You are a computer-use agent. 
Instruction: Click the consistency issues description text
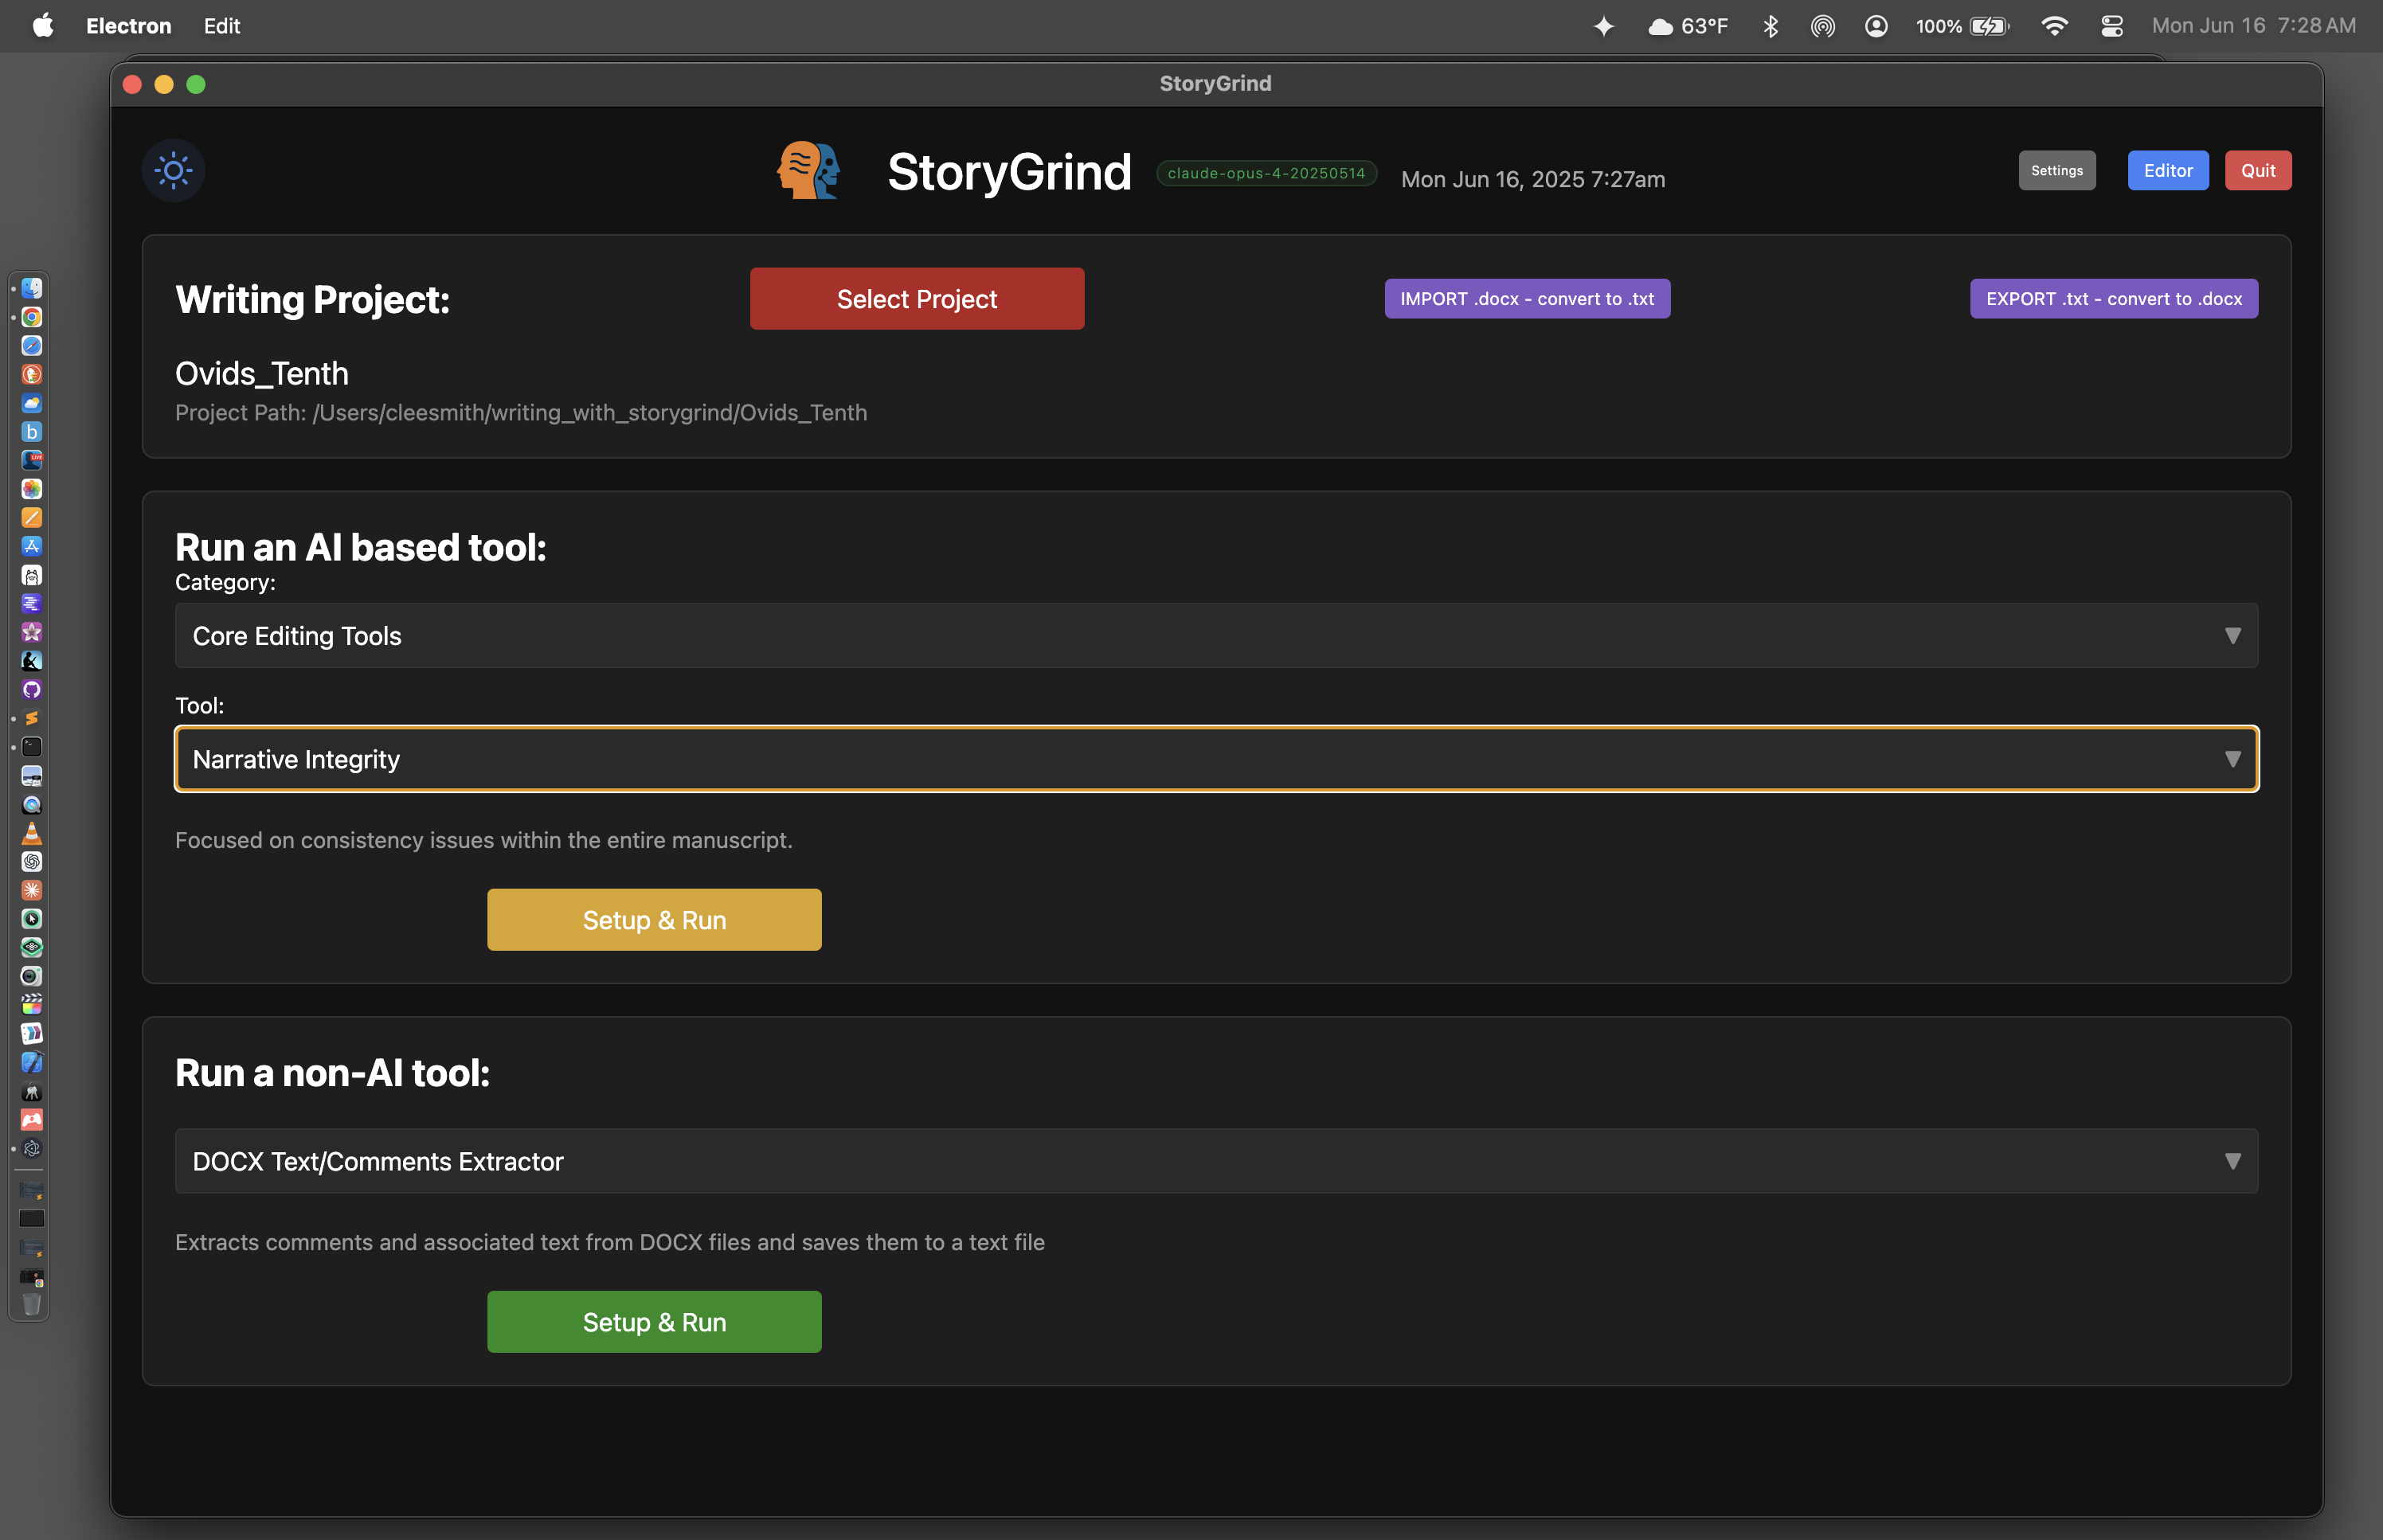484,840
